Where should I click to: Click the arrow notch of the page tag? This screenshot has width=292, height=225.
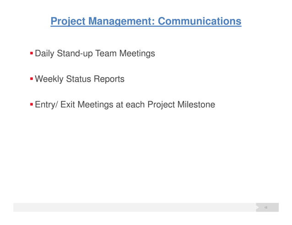tap(258, 207)
